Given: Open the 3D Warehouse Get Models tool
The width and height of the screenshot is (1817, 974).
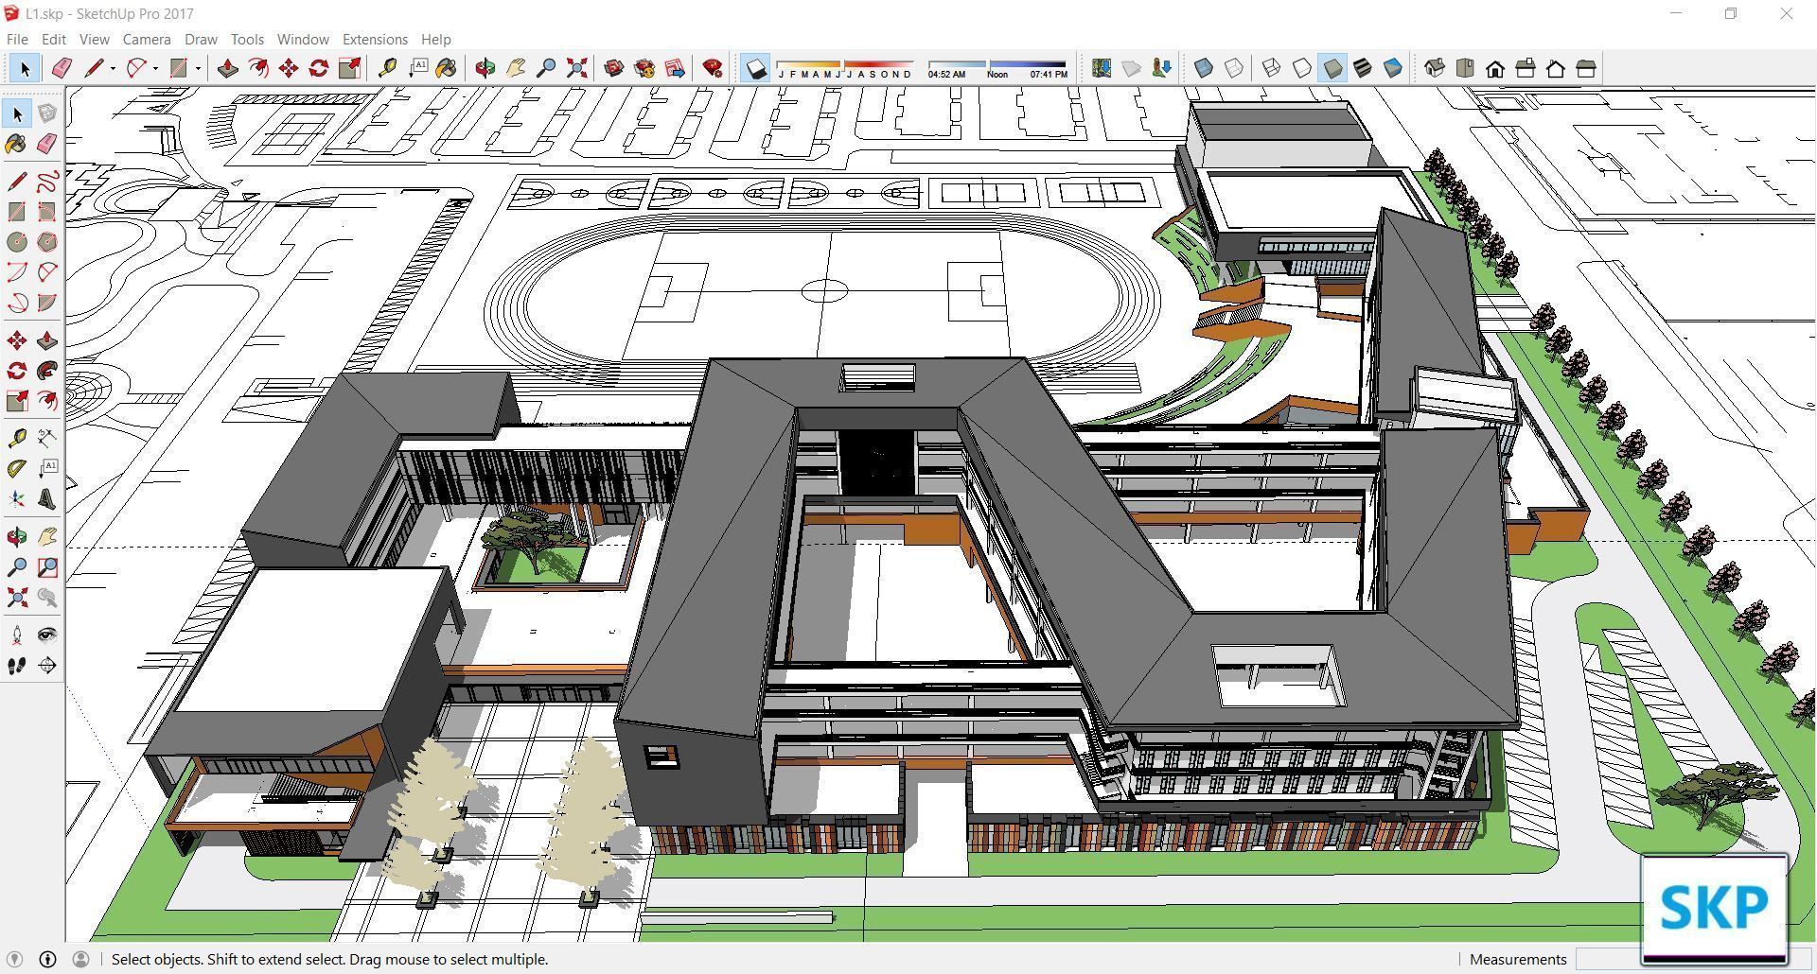Looking at the screenshot, I should (x=614, y=68).
